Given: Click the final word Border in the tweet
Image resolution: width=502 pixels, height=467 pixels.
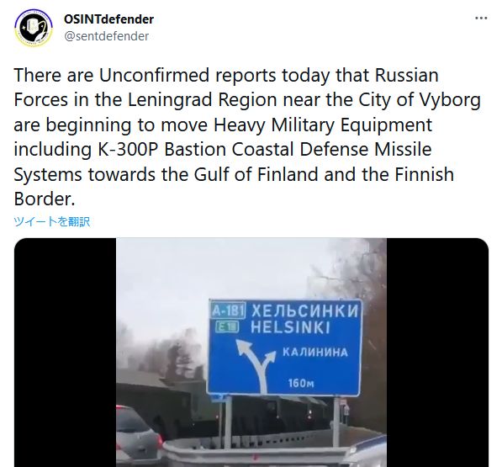Looking at the screenshot, I should click(45, 199).
